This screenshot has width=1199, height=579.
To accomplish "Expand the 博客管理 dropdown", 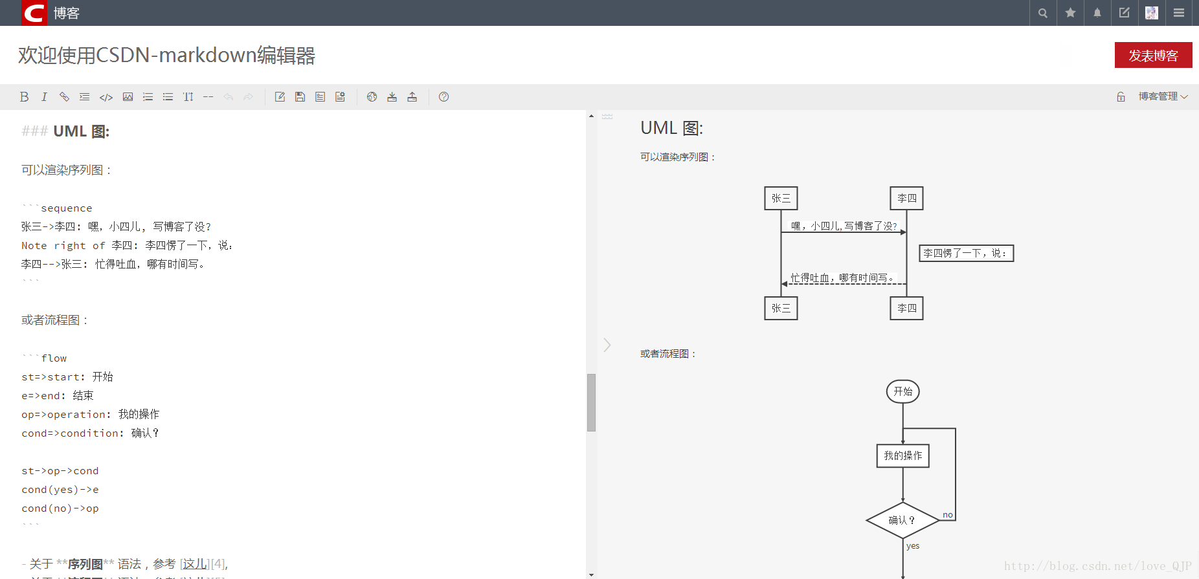I will (x=1163, y=96).
